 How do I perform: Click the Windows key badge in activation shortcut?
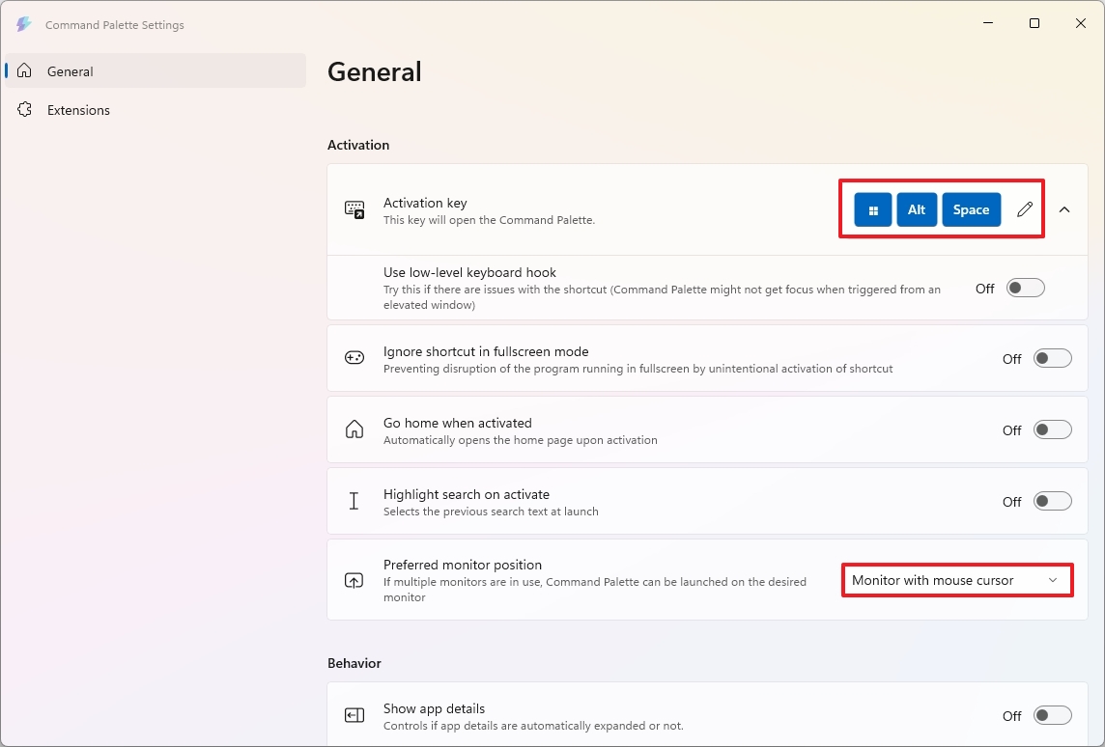point(872,209)
